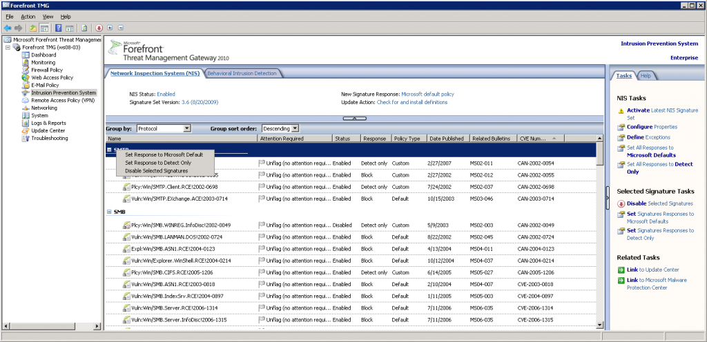Collapse the SMTP signature group
This screenshot has width=707, height=342.
coord(109,149)
